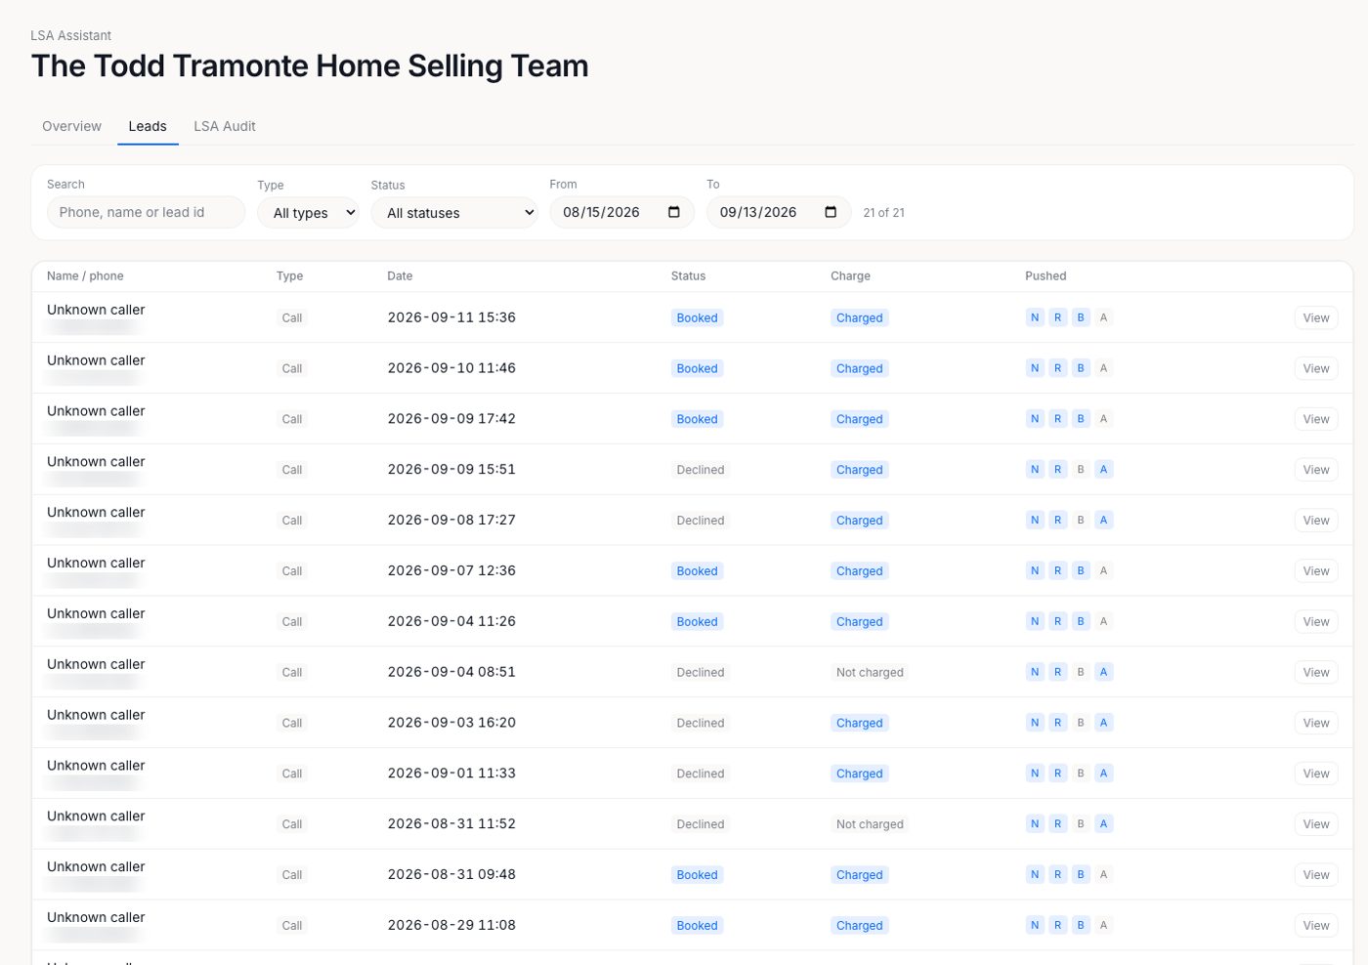Screen dimensions: 1368x965
Task: Click A badge in 2026-08-29 11:08 row
Action: (1103, 926)
